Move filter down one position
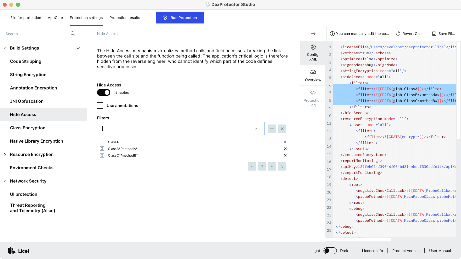 [272, 166]
